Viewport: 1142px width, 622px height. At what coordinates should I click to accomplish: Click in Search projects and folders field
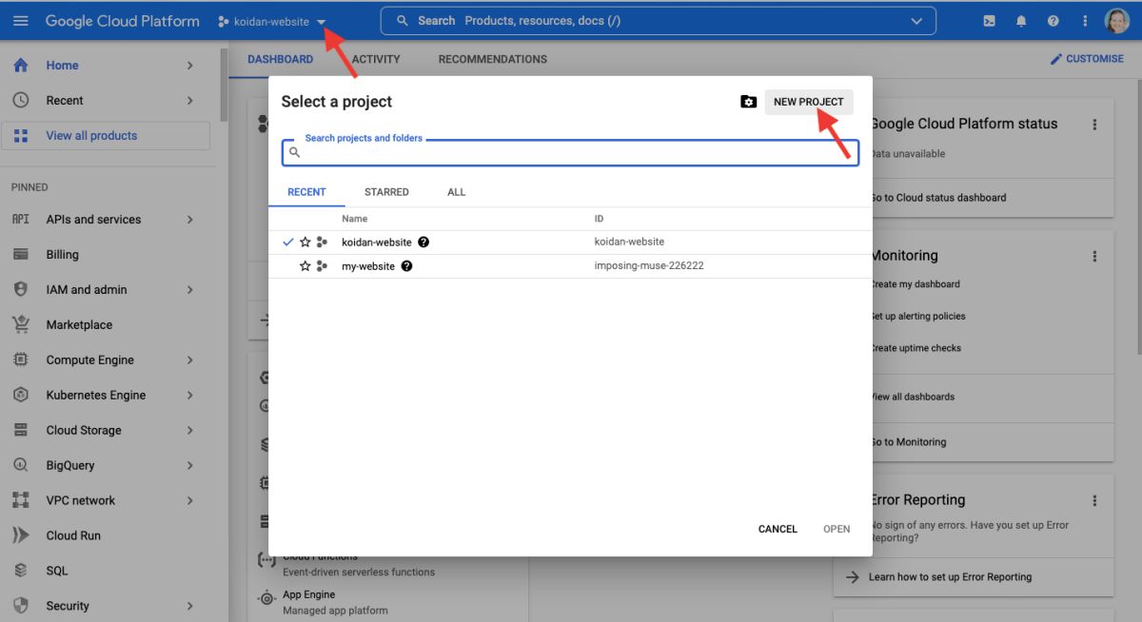point(571,152)
